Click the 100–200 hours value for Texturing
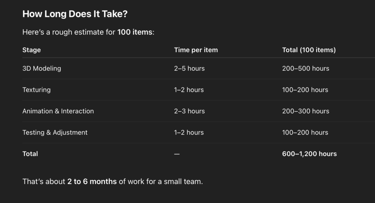The image size is (375, 203). 305,90
